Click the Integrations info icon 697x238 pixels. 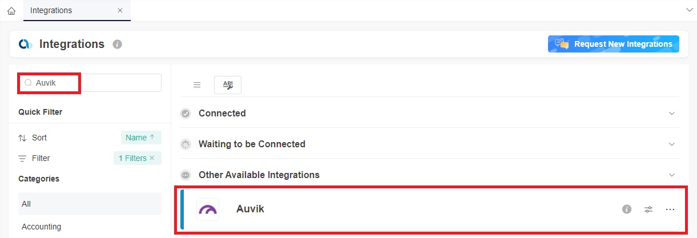118,44
